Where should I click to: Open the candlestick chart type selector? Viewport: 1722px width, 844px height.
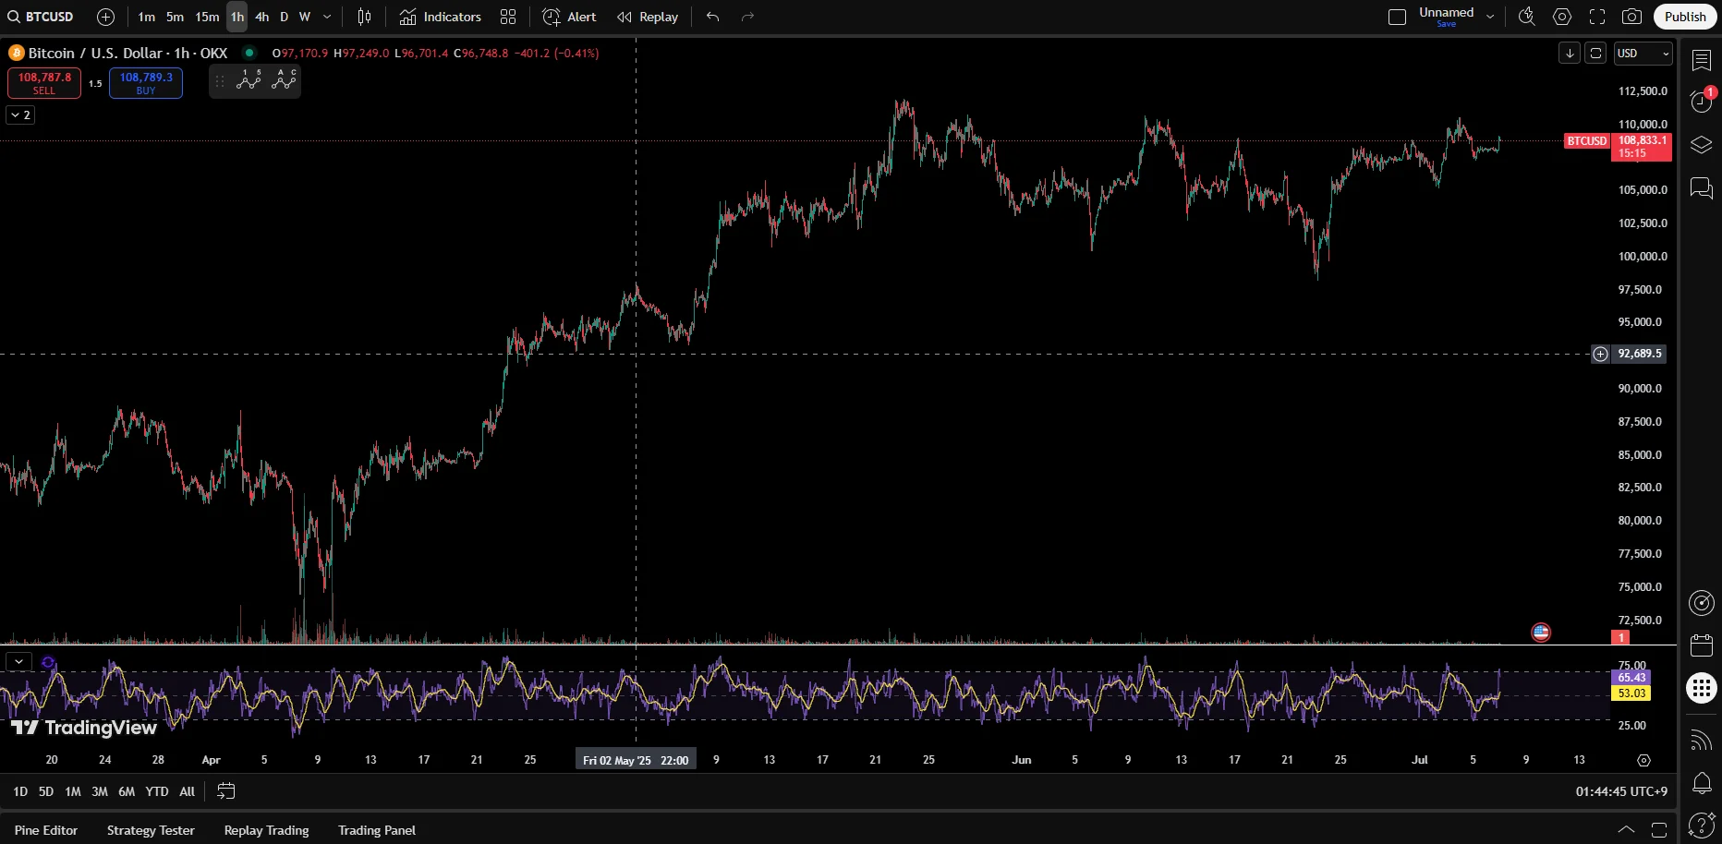[x=364, y=17]
